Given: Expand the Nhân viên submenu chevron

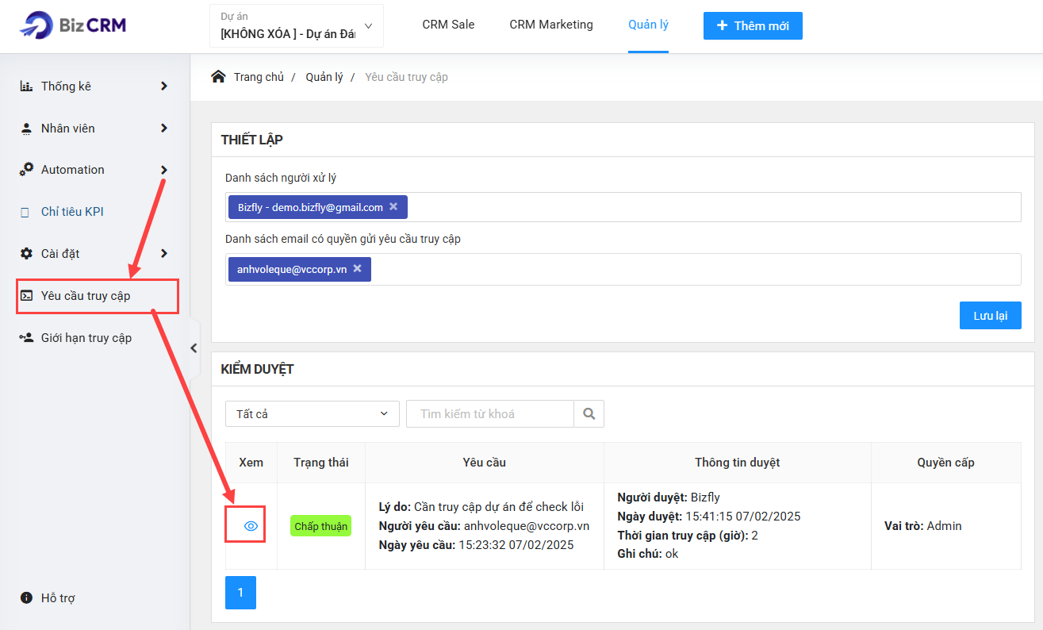Looking at the screenshot, I should (164, 128).
